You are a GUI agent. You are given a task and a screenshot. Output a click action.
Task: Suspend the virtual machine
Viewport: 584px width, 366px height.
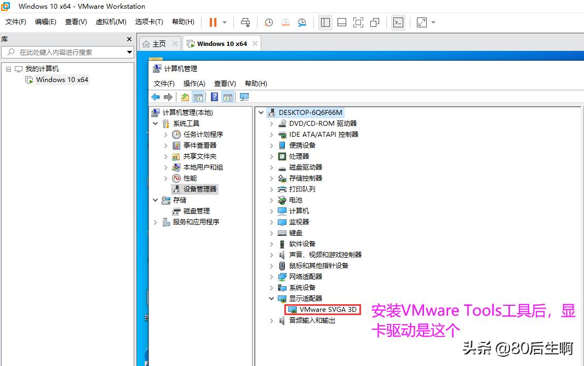pos(212,22)
